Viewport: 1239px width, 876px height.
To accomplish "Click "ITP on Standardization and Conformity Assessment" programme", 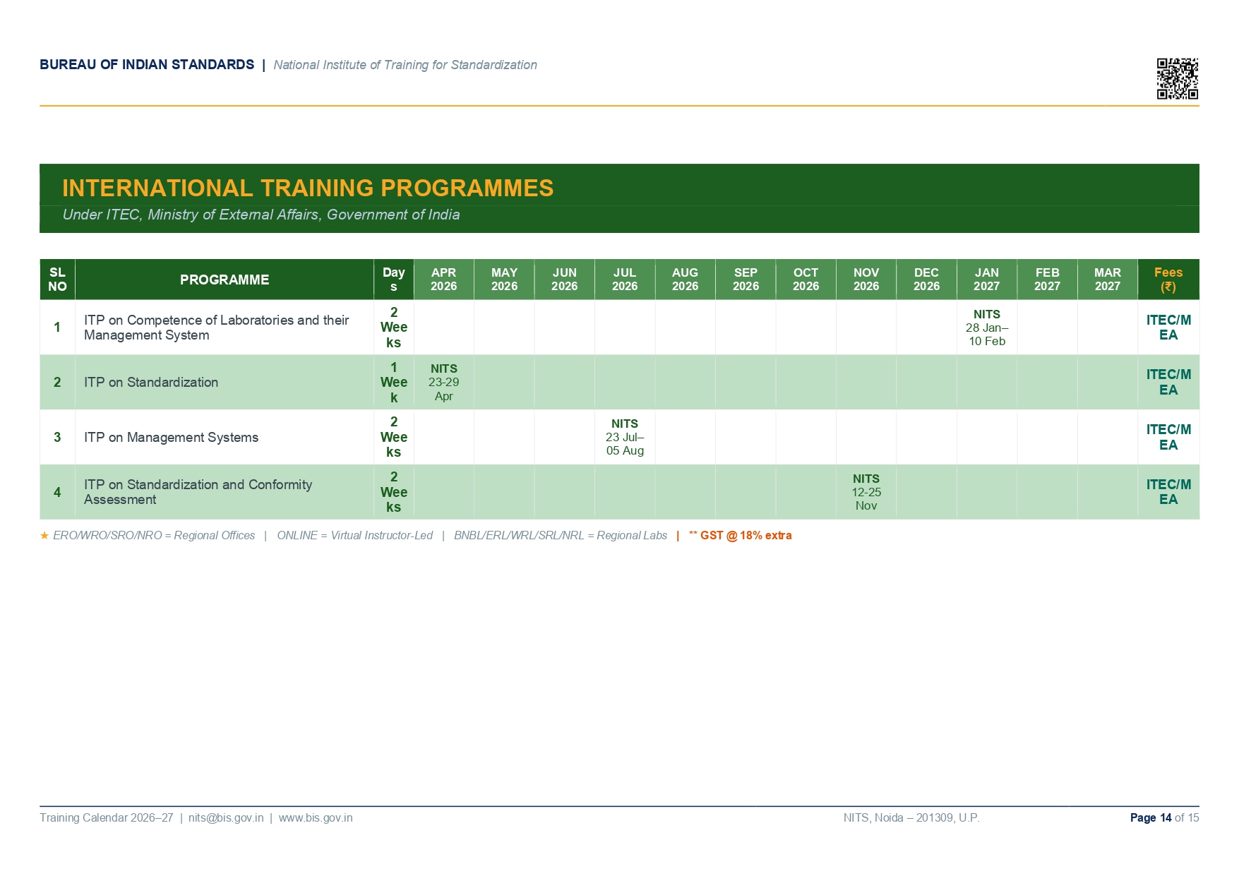I will [198, 492].
